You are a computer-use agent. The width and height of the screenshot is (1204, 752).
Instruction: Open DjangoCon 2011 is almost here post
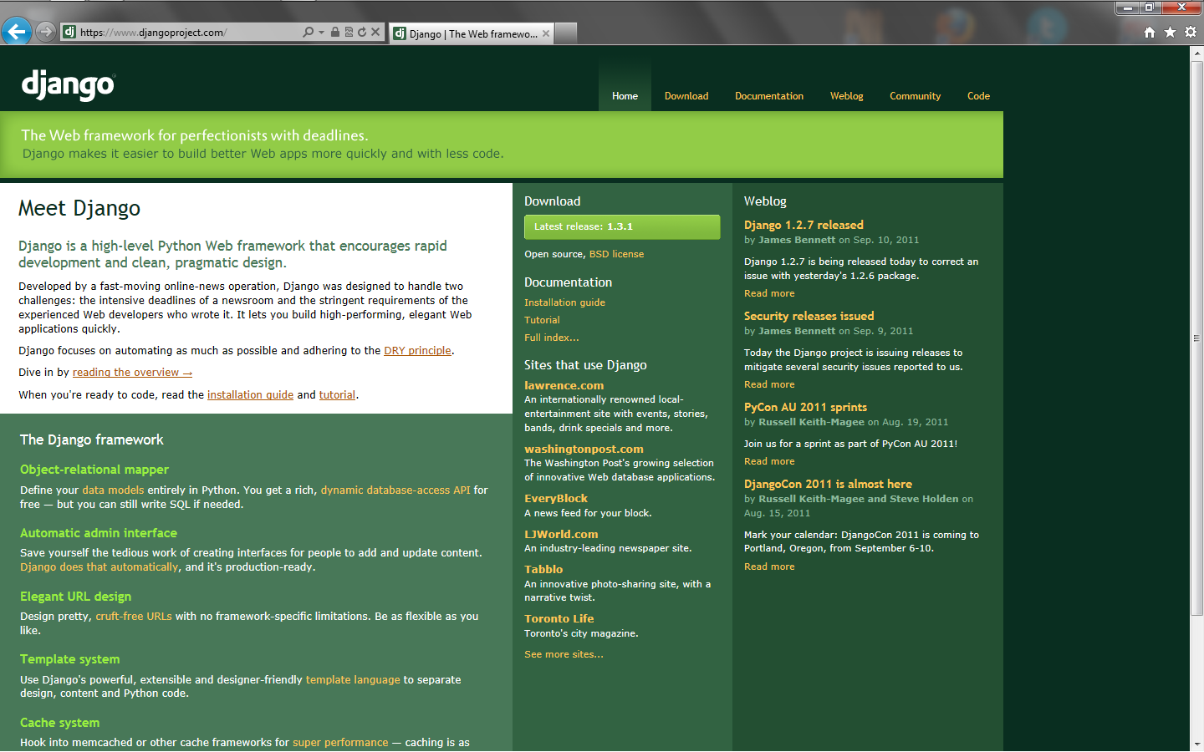[x=828, y=484]
